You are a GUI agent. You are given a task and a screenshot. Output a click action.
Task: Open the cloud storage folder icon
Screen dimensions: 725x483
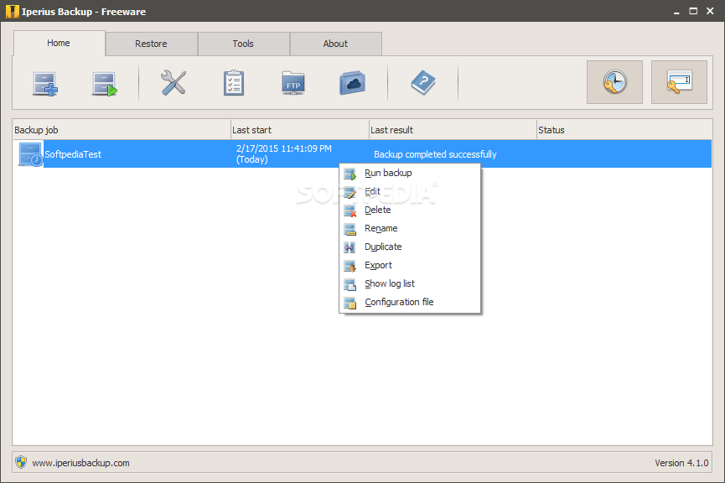click(x=352, y=83)
